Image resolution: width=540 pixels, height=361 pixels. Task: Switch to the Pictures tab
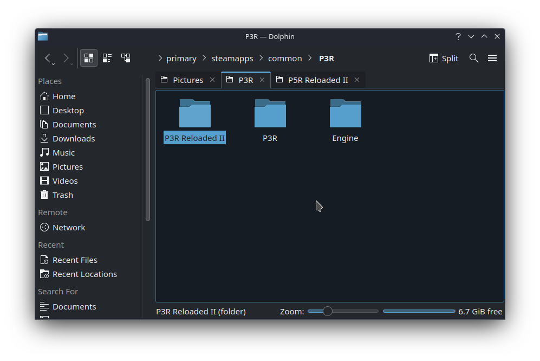tap(188, 80)
